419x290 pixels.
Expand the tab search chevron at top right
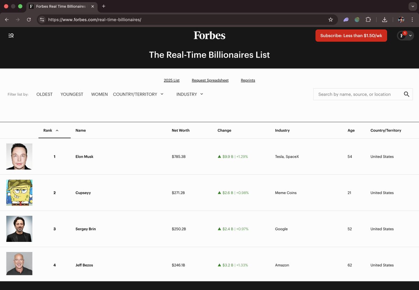413,6
